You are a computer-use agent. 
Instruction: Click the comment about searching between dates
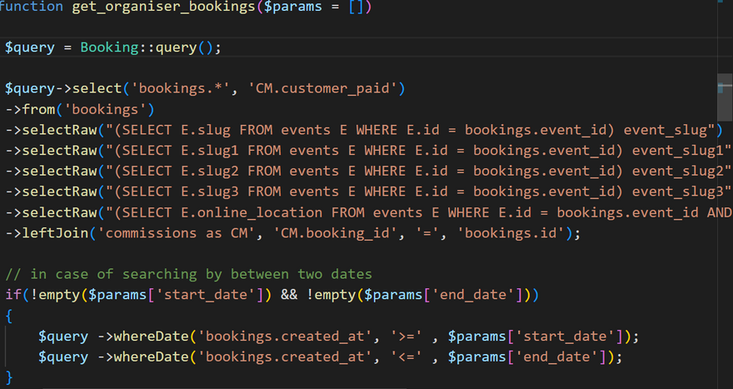(x=188, y=274)
